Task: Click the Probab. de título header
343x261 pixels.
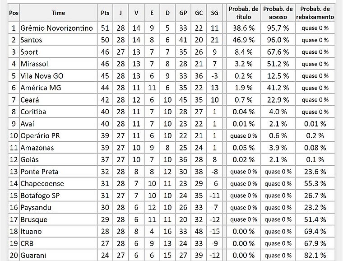Action: [243, 13]
